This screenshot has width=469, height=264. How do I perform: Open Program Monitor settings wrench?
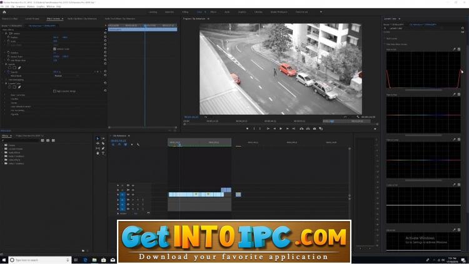358,117
